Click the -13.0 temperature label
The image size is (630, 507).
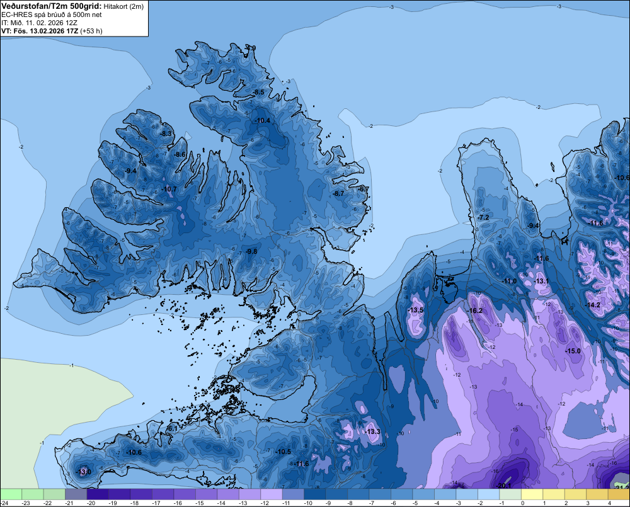coord(84,472)
